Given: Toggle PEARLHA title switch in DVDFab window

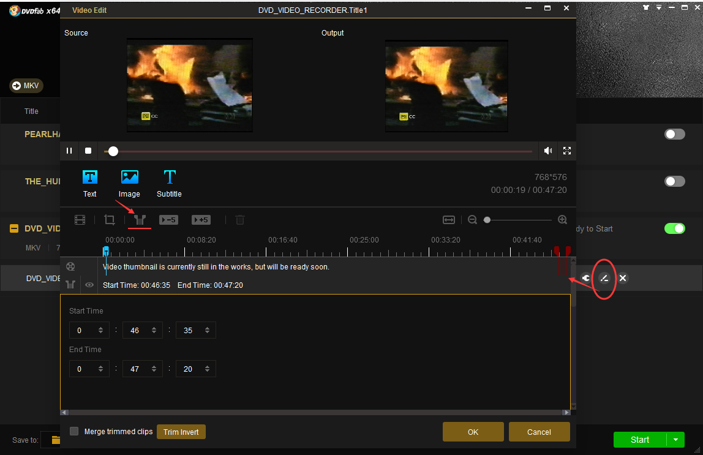Looking at the screenshot, I should click(x=675, y=135).
